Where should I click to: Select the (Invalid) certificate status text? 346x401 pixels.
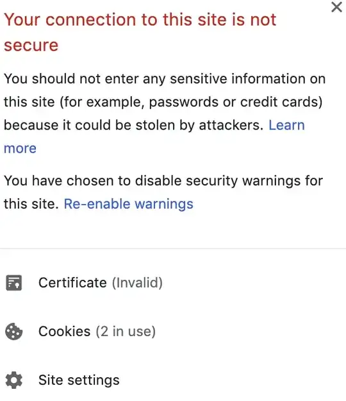click(137, 283)
